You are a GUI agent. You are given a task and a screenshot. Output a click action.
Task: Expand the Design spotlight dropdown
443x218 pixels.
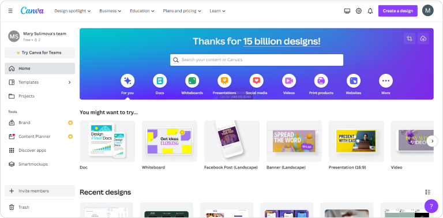coord(73,11)
